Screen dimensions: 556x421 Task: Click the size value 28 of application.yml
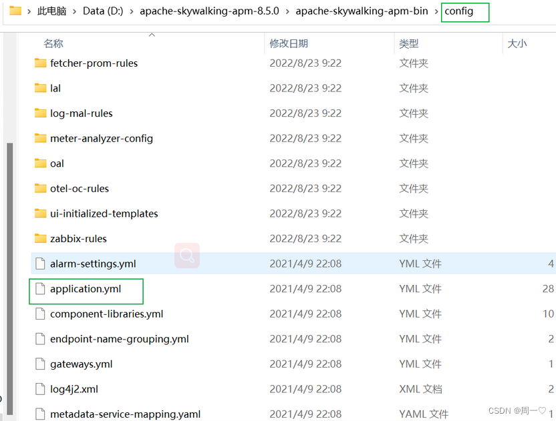point(548,289)
